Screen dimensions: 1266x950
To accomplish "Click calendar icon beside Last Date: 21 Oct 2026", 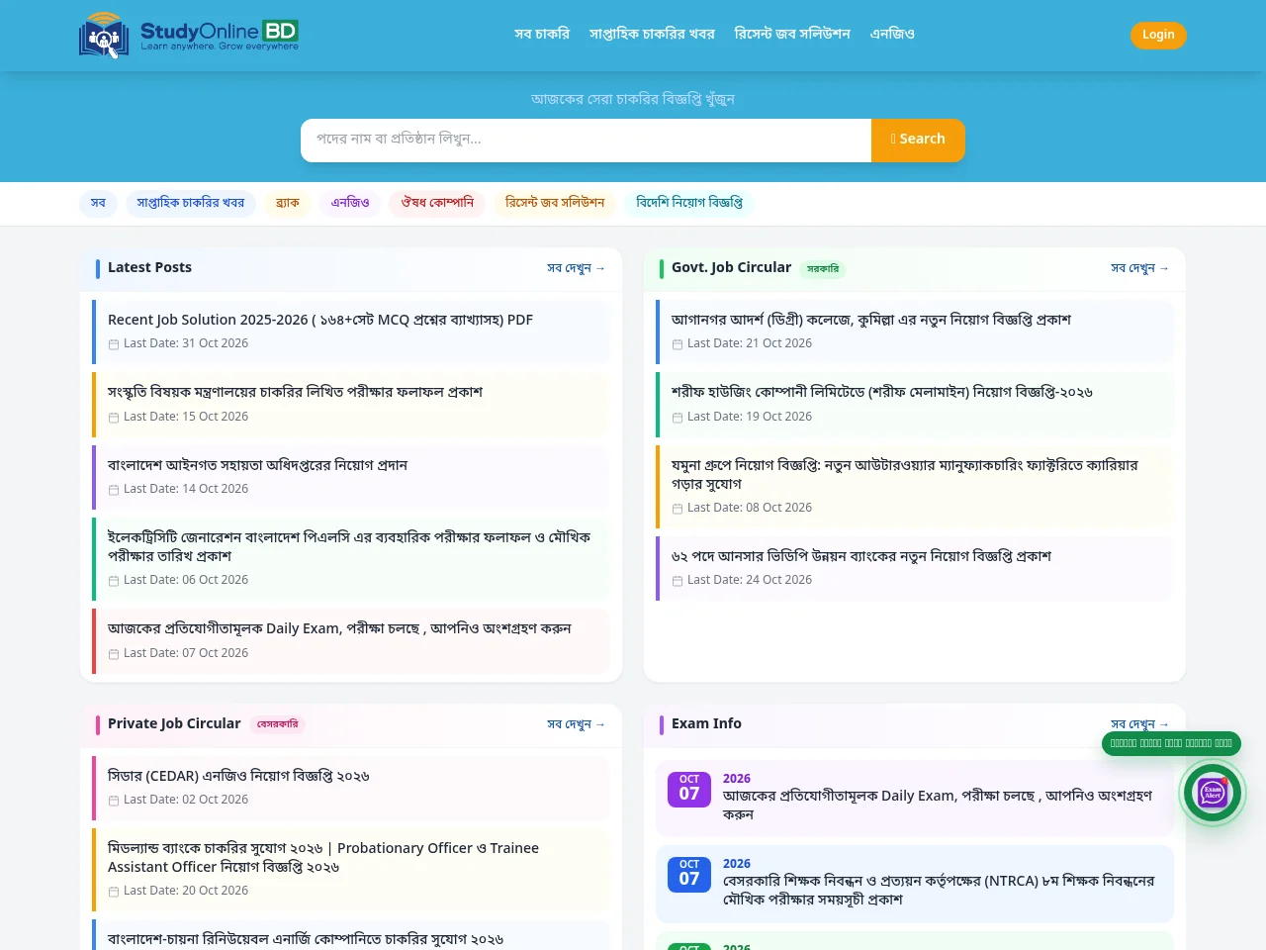I will [678, 344].
